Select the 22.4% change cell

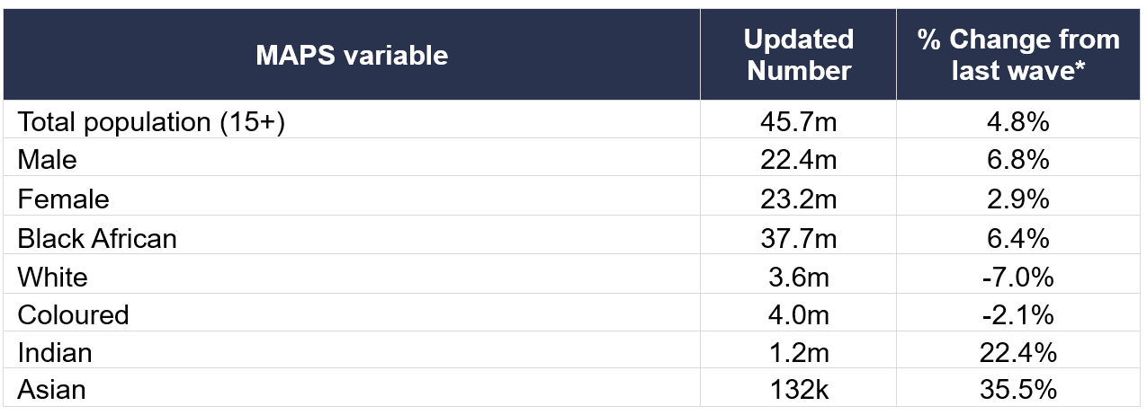[x=1018, y=353]
